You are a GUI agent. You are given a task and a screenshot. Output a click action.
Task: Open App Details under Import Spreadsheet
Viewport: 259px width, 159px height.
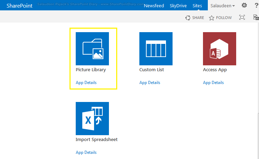pos(86,152)
